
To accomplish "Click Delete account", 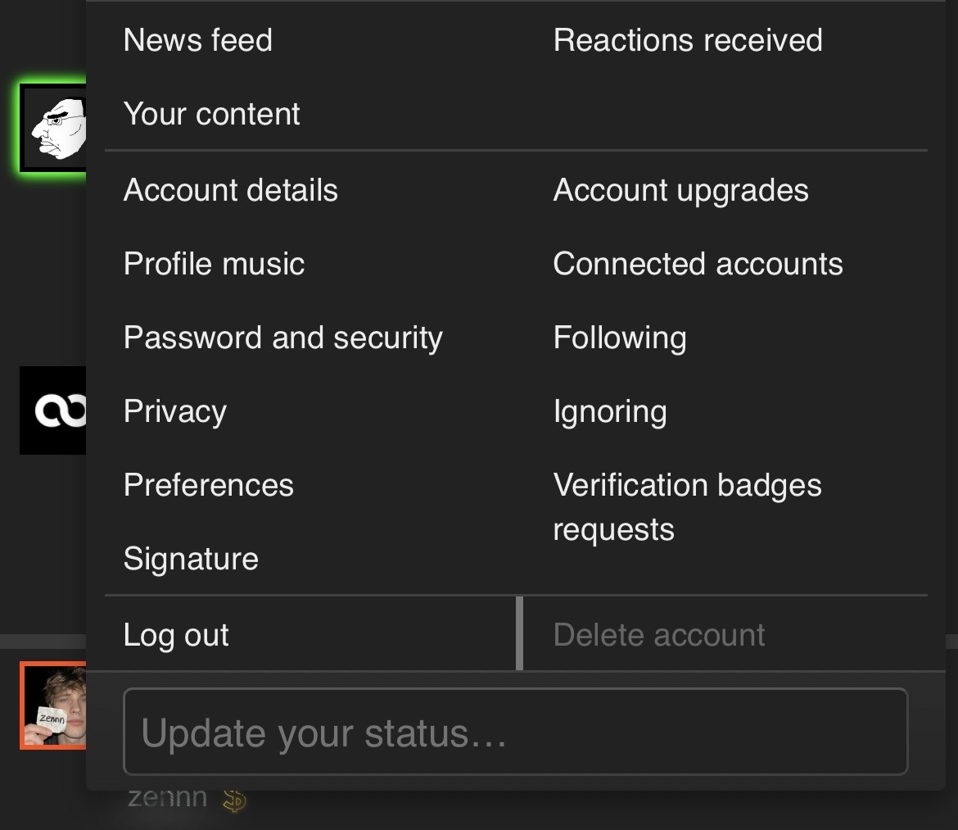I will coord(658,635).
